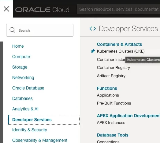Open Kubernetes Clusters (OKE)
The height and width of the screenshot is (143, 160).
click(x=121, y=51)
